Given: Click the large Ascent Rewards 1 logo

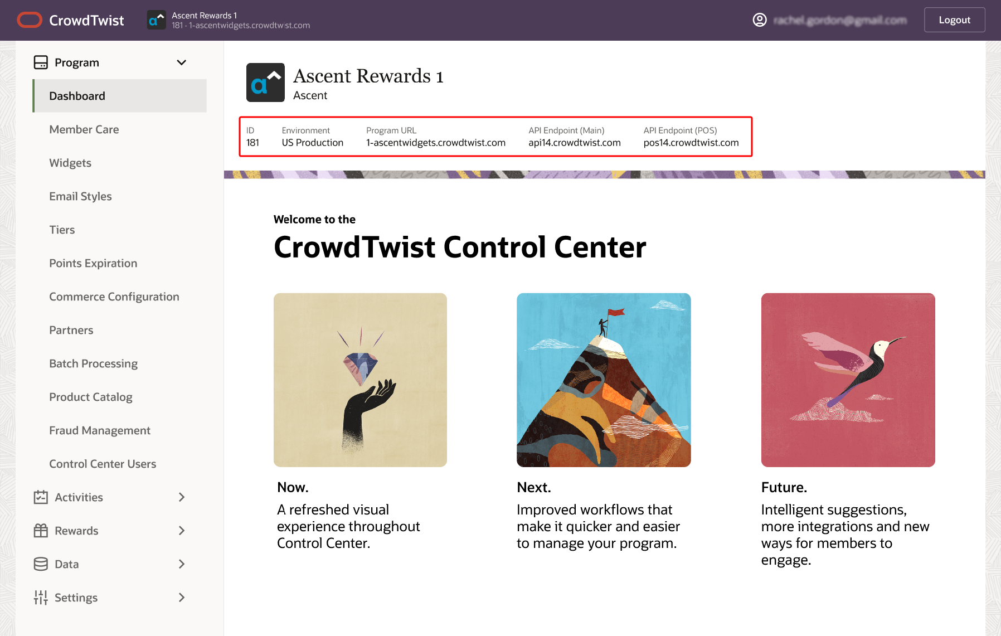Looking at the screenshot, I should (265, 82).
